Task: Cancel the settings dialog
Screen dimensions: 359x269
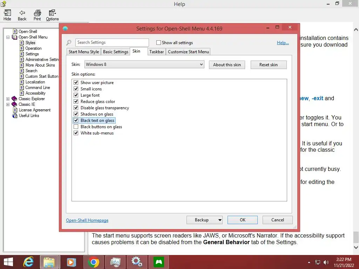Action: tap(278, 220)
